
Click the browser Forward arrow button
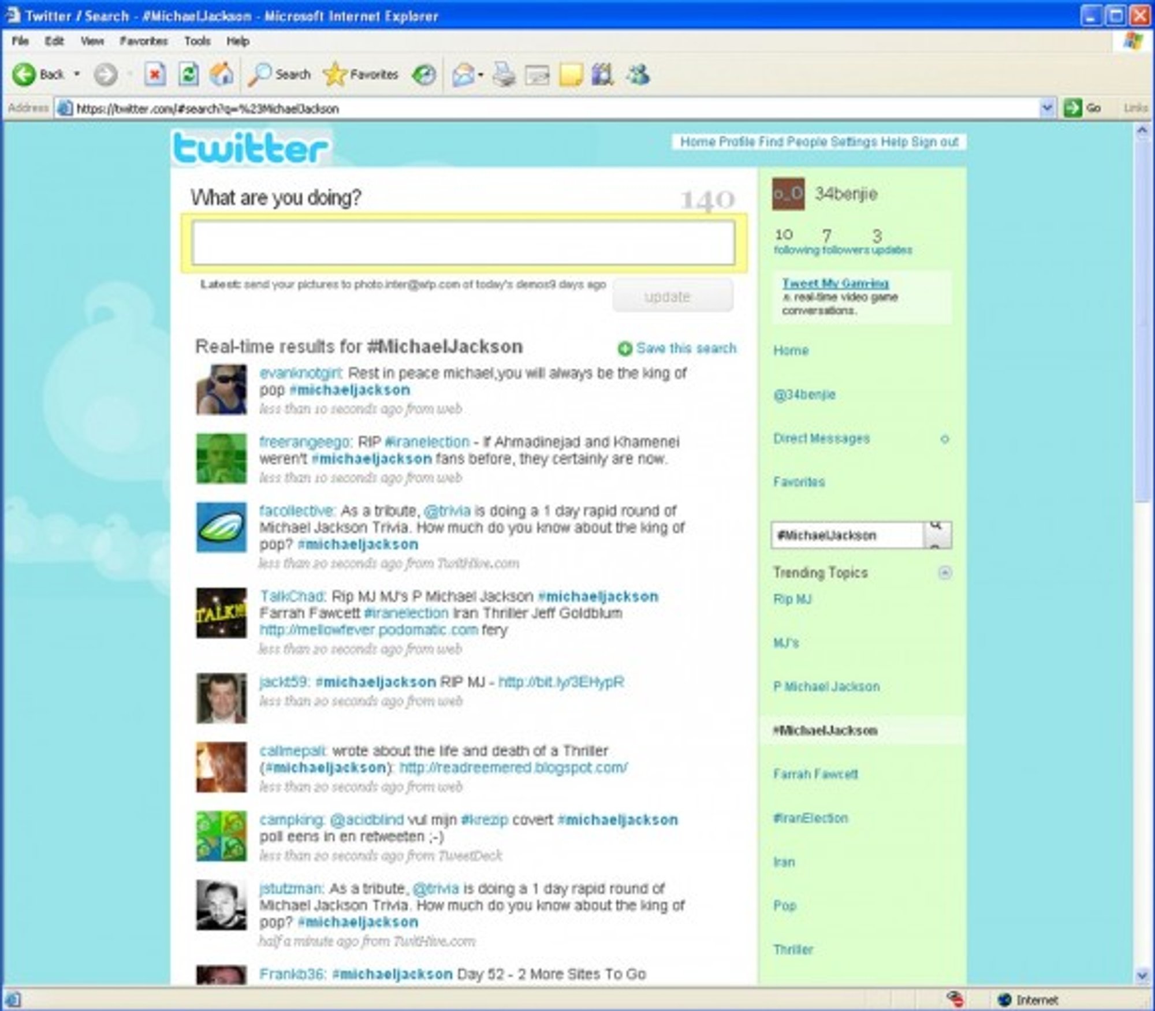[x=106, y=74]
